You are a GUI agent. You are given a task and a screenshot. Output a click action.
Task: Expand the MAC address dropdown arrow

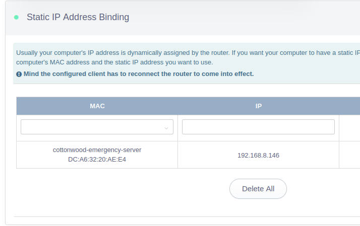[x=166, y=128]
